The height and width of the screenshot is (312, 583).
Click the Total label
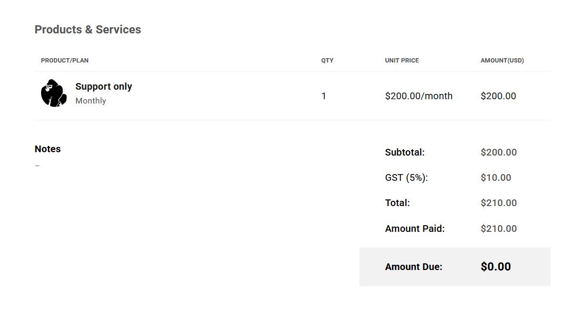(x=398, y=203)
